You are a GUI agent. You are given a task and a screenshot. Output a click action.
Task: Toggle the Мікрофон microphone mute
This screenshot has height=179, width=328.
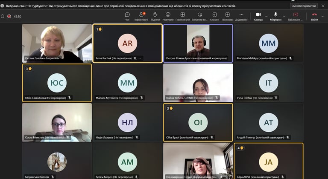[275, 17]
